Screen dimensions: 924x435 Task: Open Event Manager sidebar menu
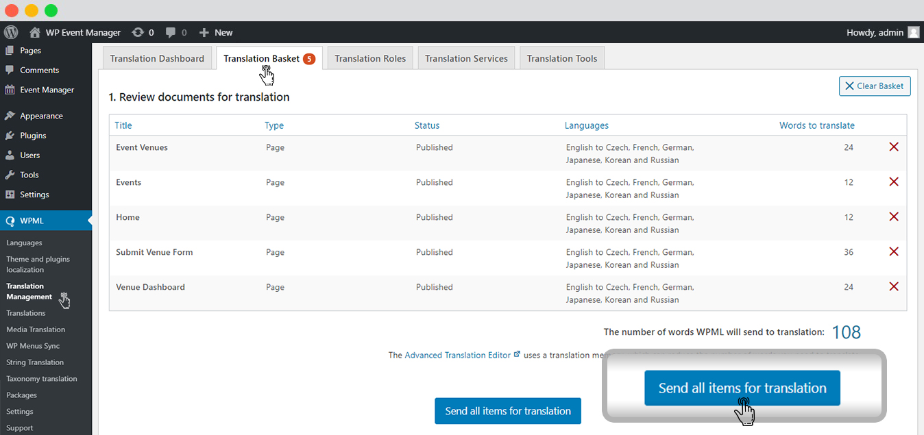tap(46, 90)
